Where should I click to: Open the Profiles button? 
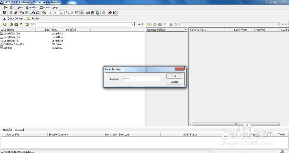[33, 18]
